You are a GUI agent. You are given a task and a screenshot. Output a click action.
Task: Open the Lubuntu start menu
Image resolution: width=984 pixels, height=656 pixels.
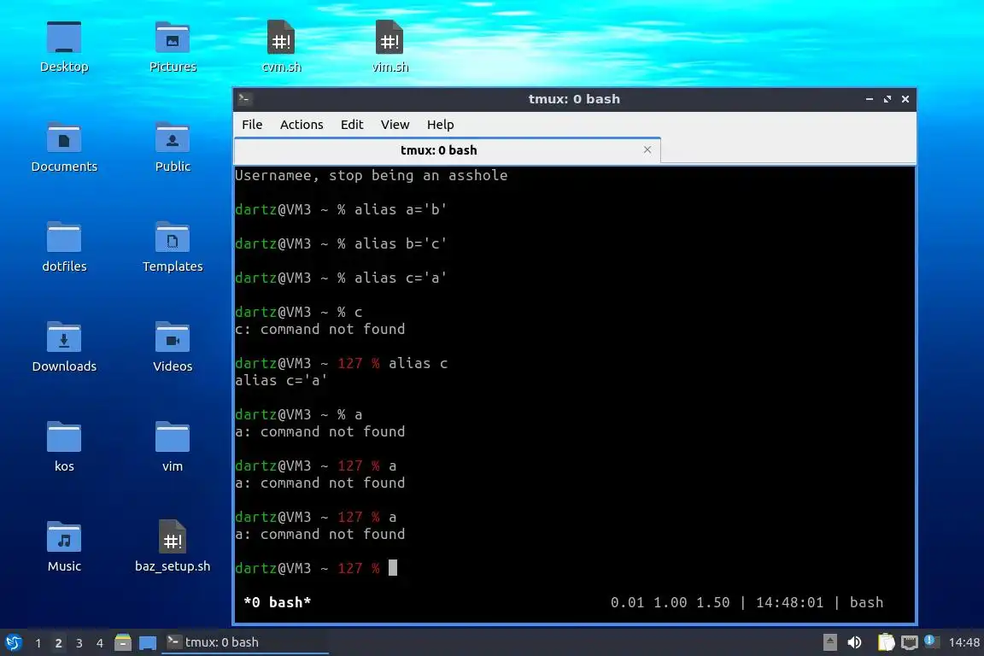click(x=13, y=642)
